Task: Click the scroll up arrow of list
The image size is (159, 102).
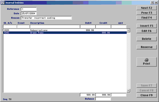Action: click(x=128, y=30)
